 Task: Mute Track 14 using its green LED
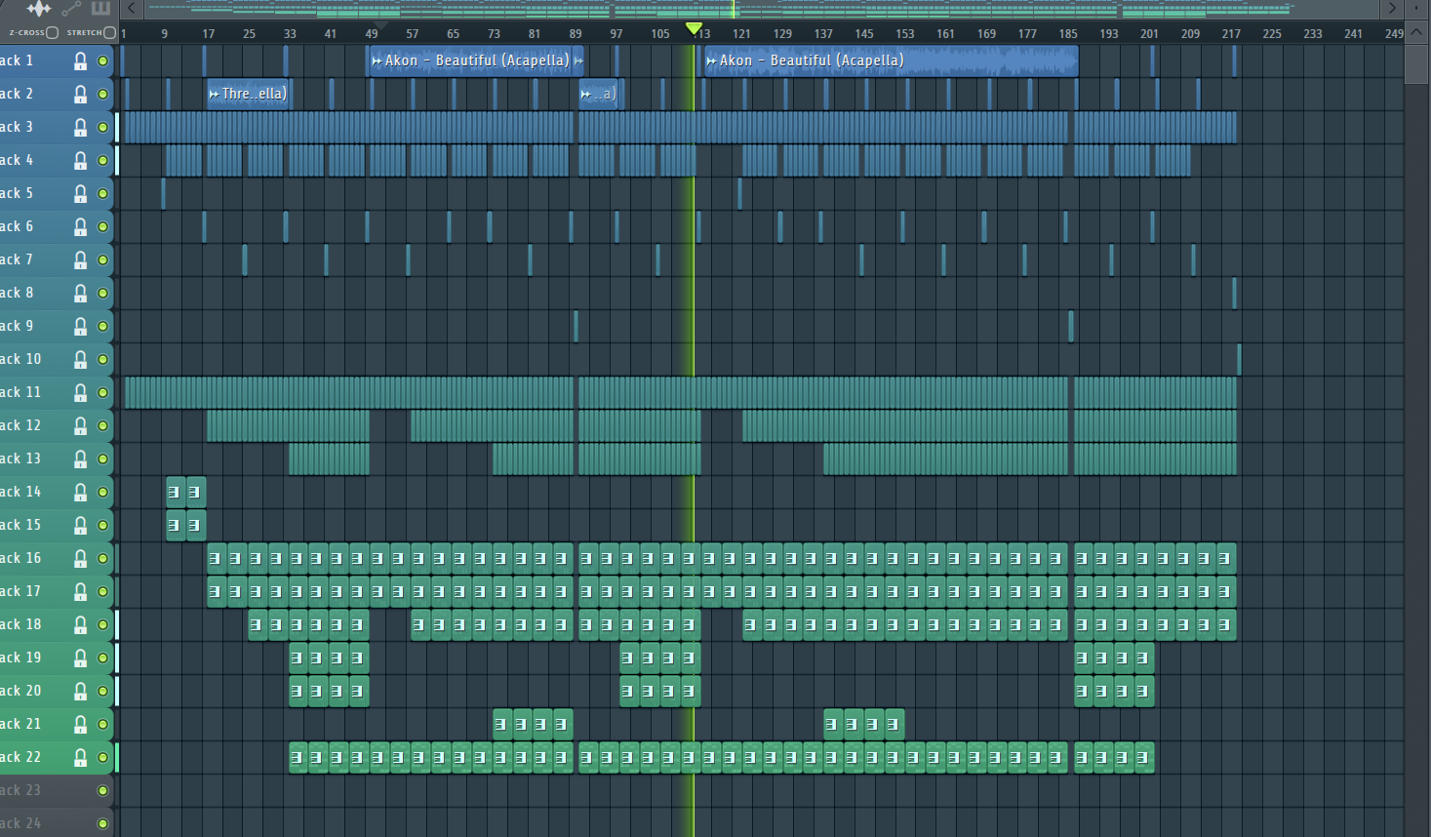pyautogui.click(x=102, y=493)
